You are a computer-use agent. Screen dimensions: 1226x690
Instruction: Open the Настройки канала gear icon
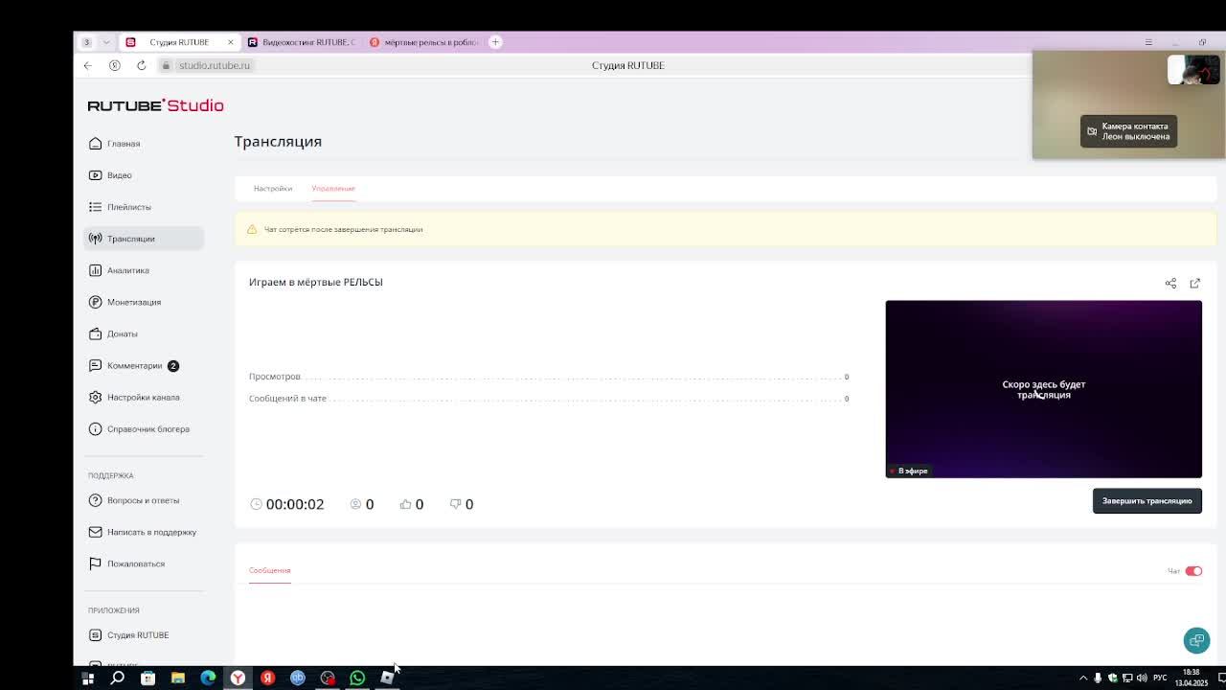[95, 397]
